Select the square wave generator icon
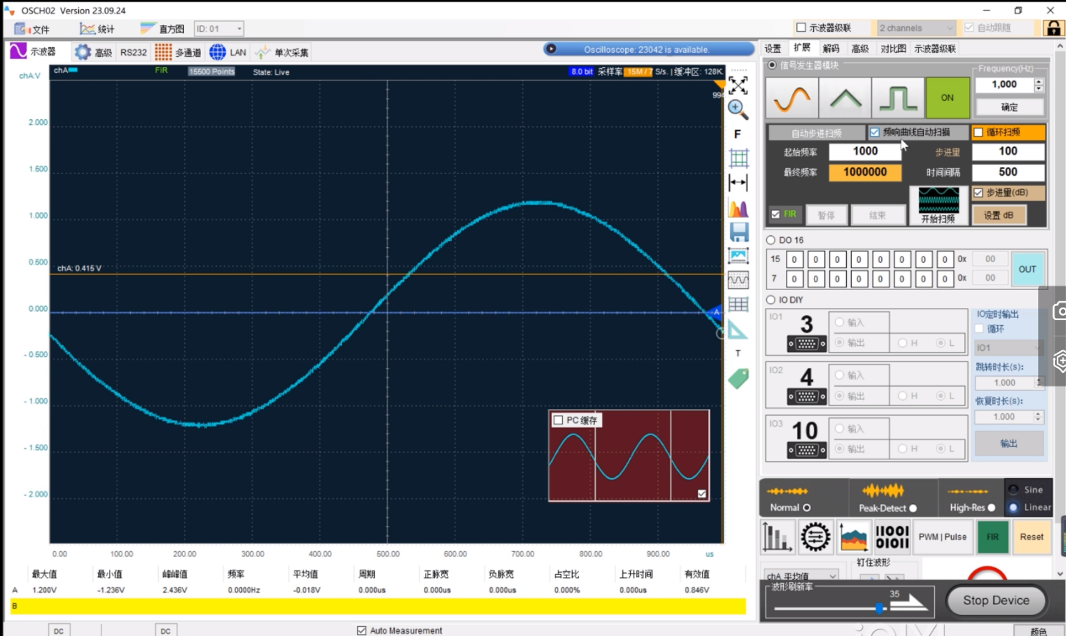Image resolution: width=1066 pixels, height=636 pixels. tap(897, 98)
